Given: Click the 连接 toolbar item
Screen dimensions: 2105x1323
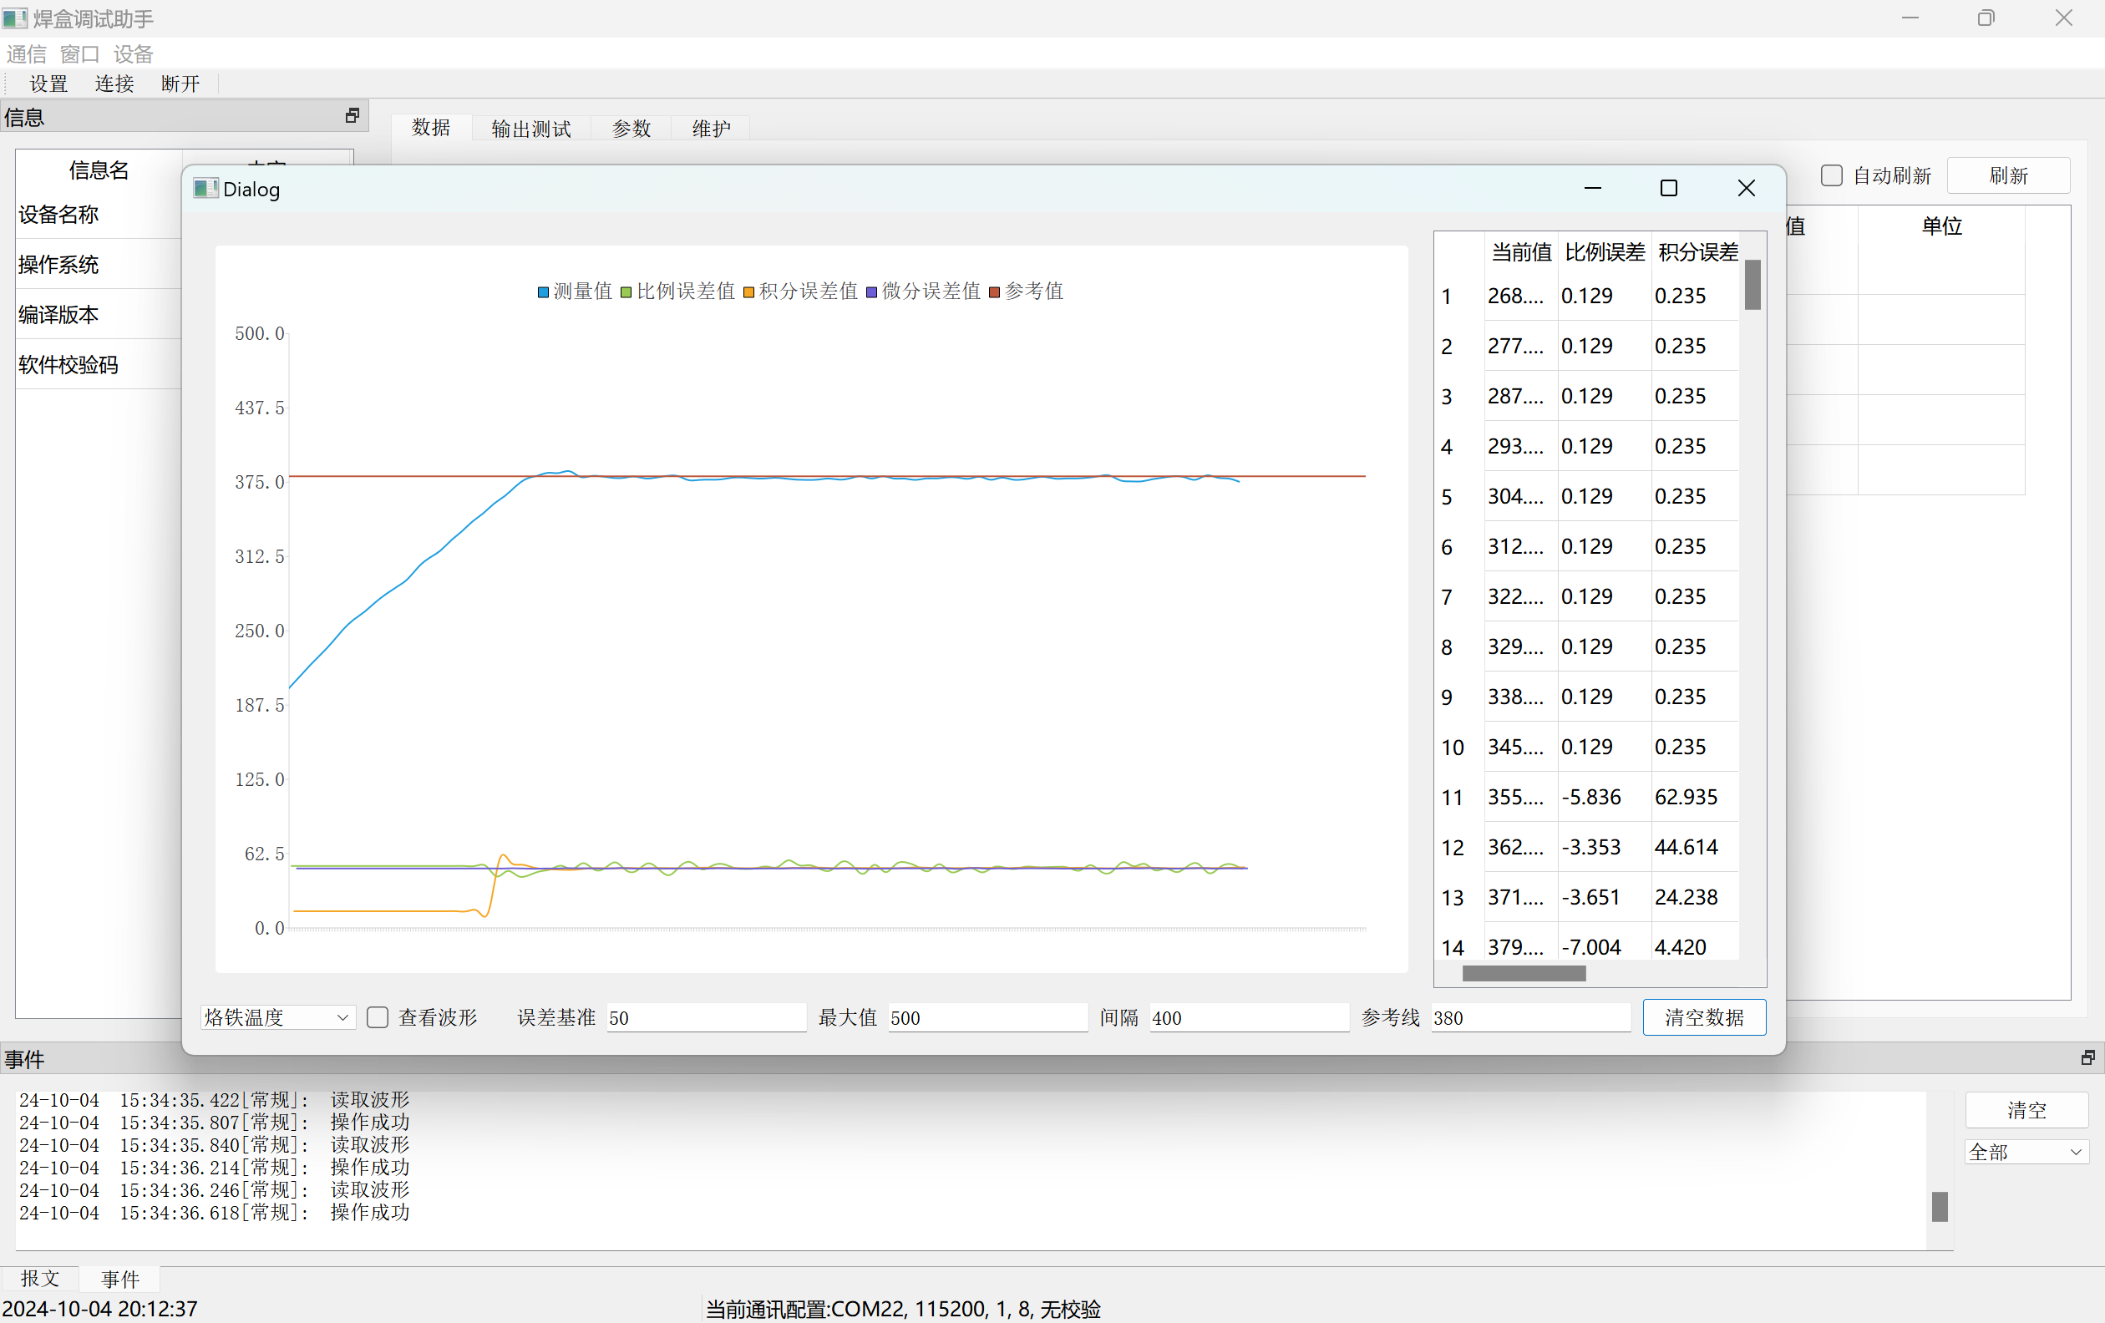Looking at the screenshot, I should [114, 84].
